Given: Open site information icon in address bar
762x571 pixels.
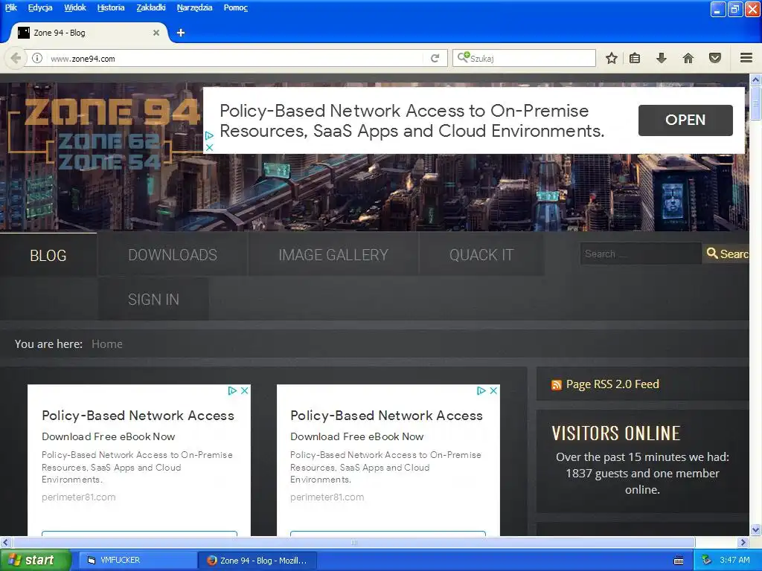Looking at the screenshot, I should pos(37,58).
